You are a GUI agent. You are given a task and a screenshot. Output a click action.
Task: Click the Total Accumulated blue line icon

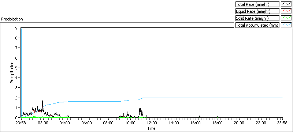tap(286, 25)
